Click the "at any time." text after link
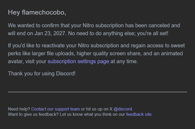Image resolution: width=195 pixels, height=129 pixels. (124, 62)
